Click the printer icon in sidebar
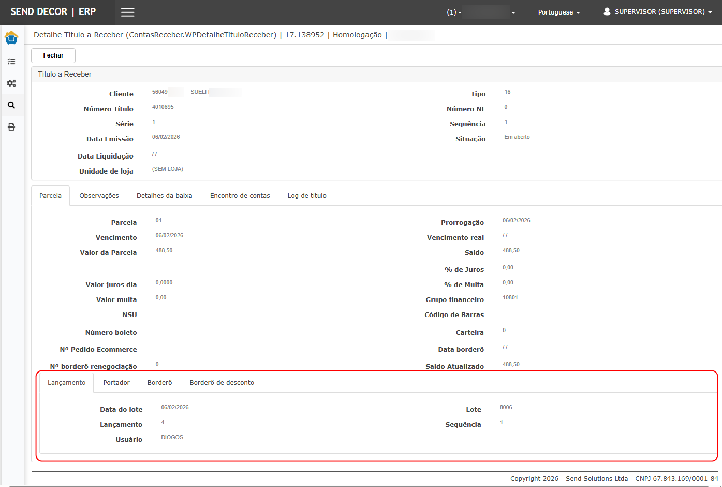Screen dimensions: 722x487 click(x=11, y=127)
